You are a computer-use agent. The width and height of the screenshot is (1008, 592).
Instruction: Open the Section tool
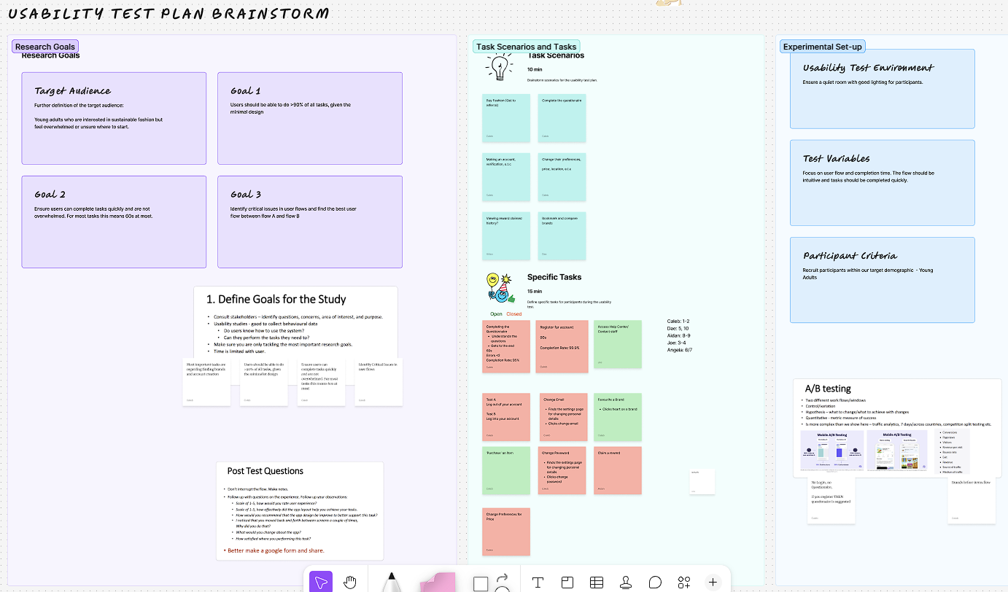coord(567,582)
